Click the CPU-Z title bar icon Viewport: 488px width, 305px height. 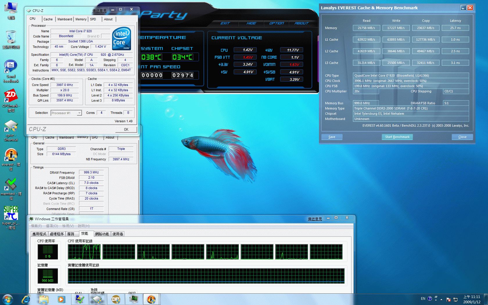[x=29, y=10]
